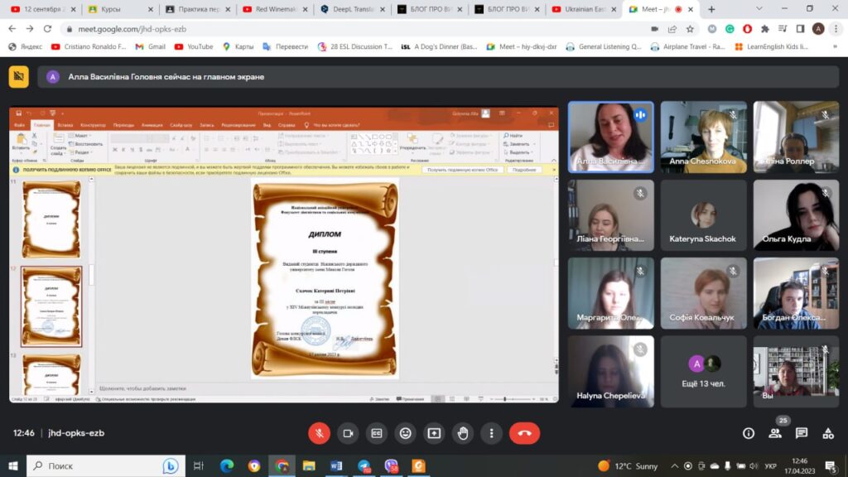Open the meeting details info icon
The height and width of the screenshot is (477, 848).
coord(749,433)
